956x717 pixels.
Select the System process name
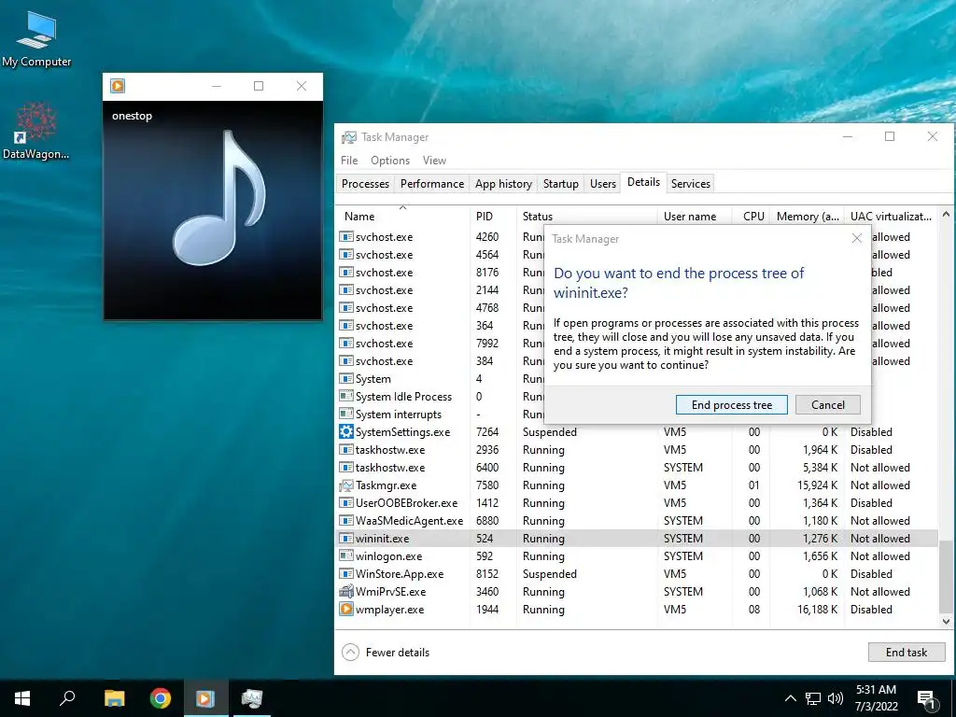(x=373, y=379)
